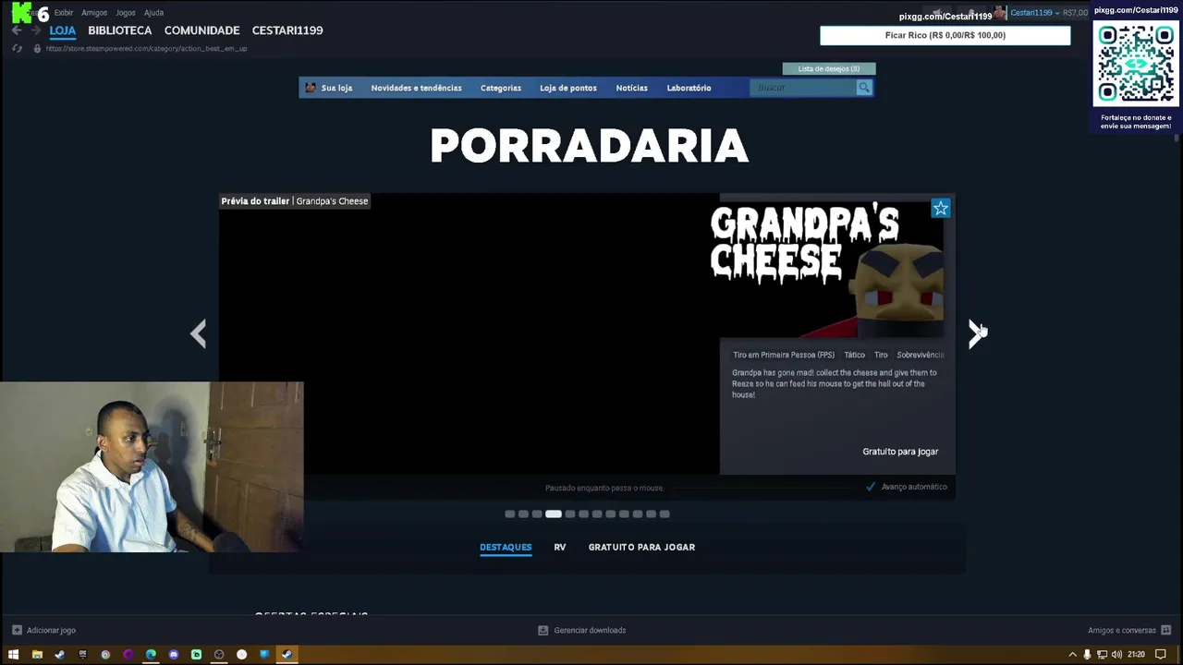
Task: Reload the Steam store page
Action: point(17,48)
